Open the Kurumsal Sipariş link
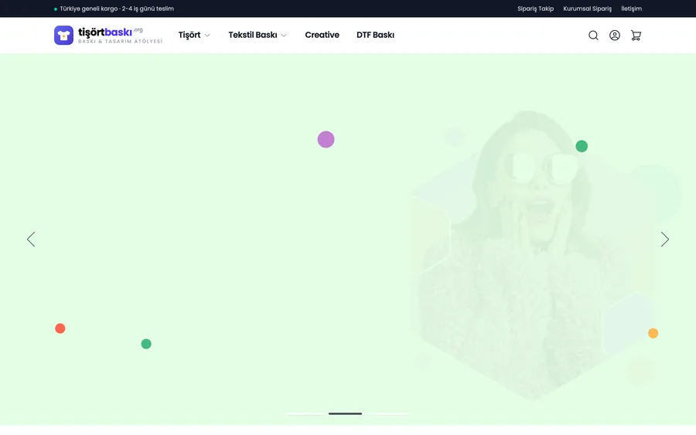 (x=587, y=8)
